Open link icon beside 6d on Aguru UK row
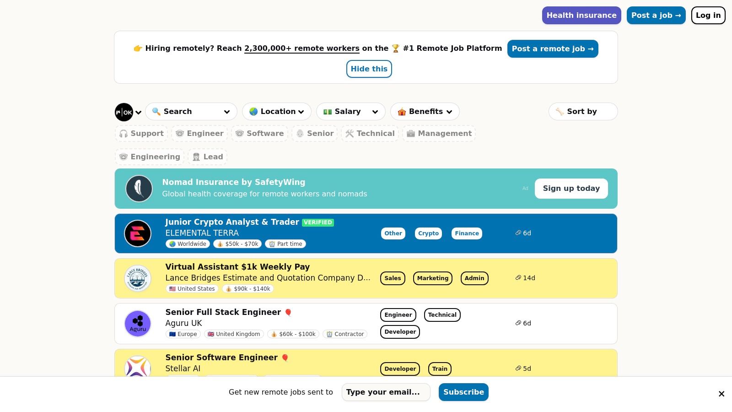Image resolution: width=732 pixels, height=412 pixels. pyautogui.click(x=518, y=323)
